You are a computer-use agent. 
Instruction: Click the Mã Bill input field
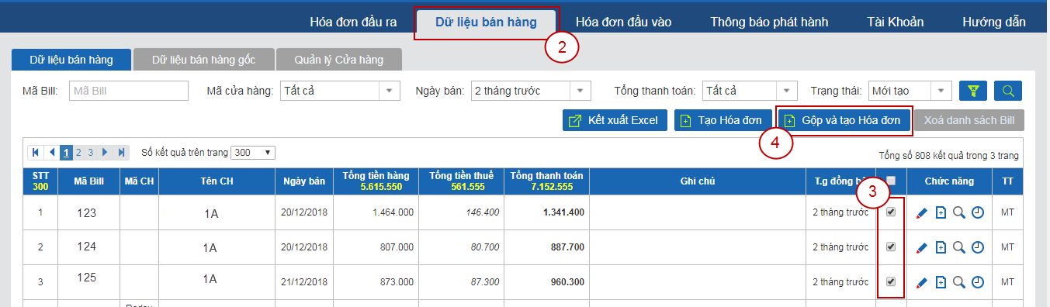(x=129, y=91)
